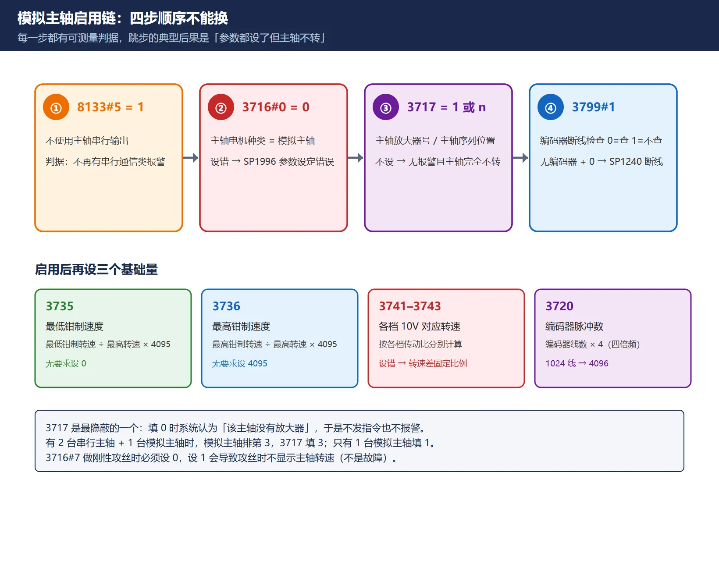Image resolution: width=719 pixels, height=561 pixels.
Task: Click the label '最高钳制速度'
Action: point(241,327)
